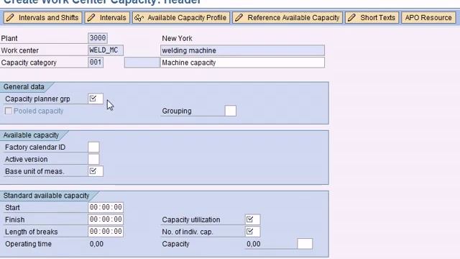The width and height of the screenshot is (460, 259).
Task: Click the Standard available capacity header
Action: coord(46,196)
